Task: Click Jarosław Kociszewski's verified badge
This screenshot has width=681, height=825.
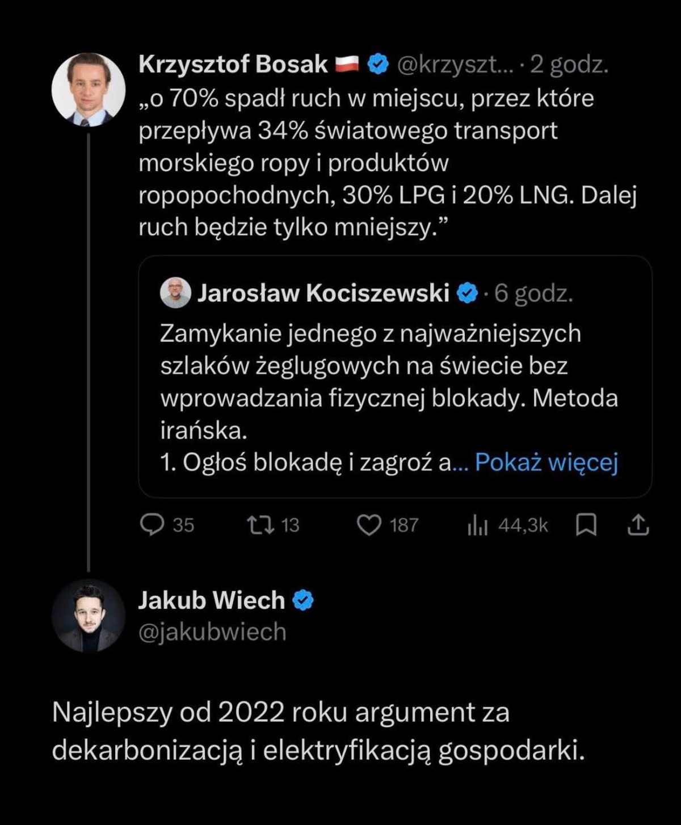Action: (x=468, y=293)
